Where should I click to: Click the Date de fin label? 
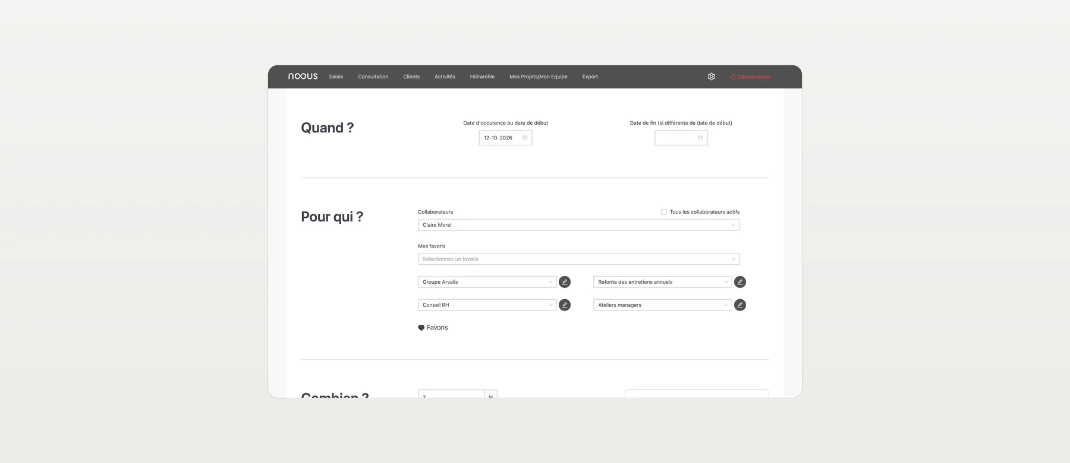pos(681,123)
